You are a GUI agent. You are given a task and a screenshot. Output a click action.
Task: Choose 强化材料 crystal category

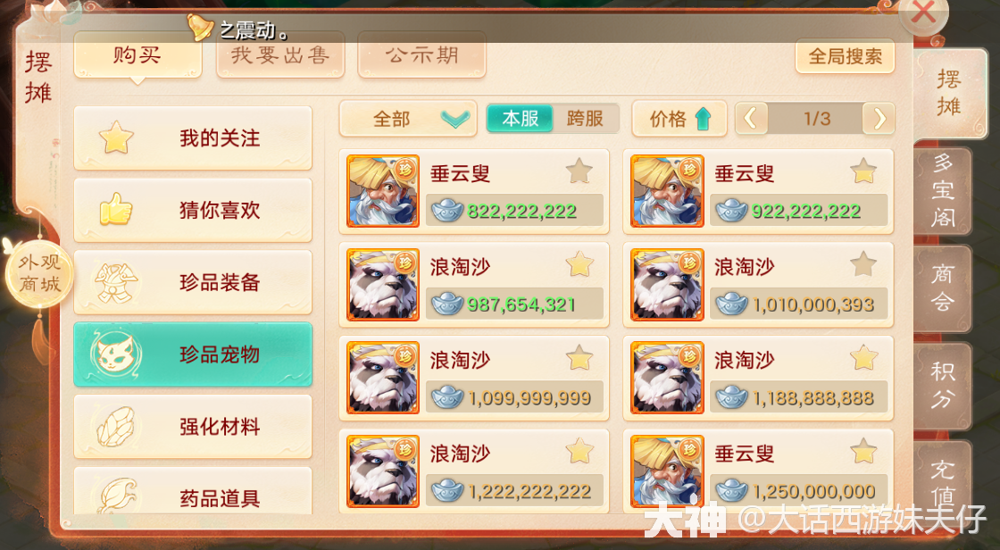[193, 426]
